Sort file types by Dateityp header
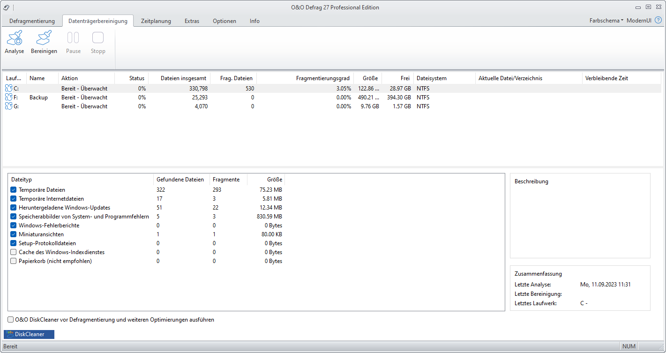 pos(81,180)
